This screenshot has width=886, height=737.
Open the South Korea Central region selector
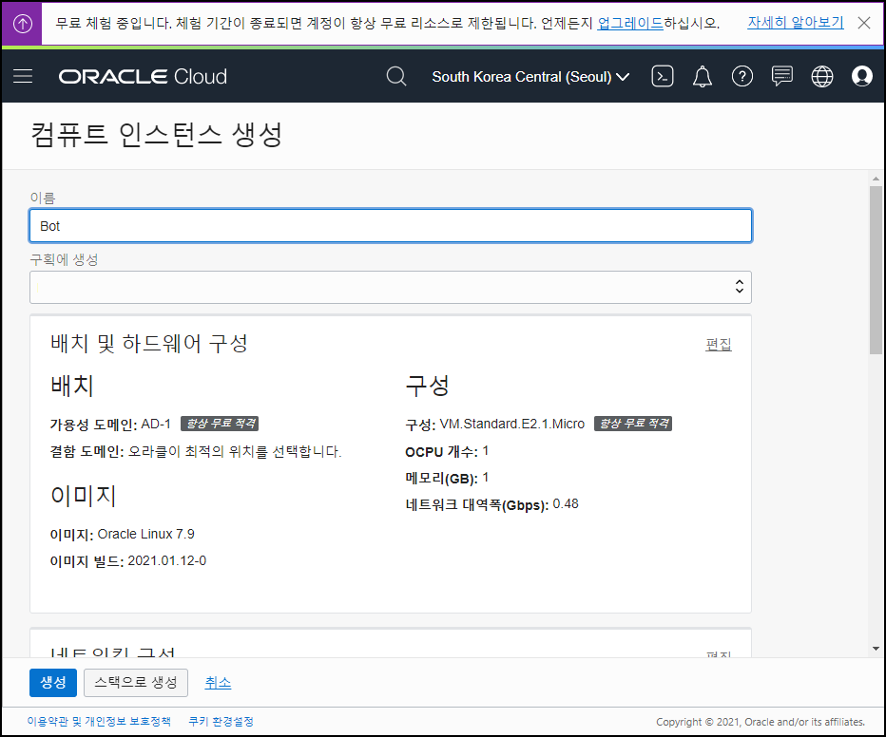(x=530, y=76)
